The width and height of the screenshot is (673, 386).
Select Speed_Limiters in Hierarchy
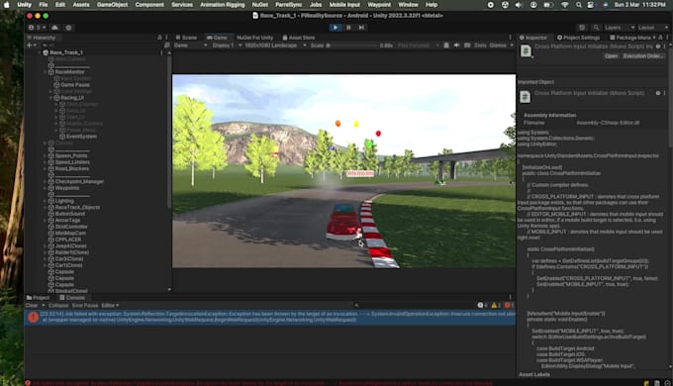tap(72, 162)
